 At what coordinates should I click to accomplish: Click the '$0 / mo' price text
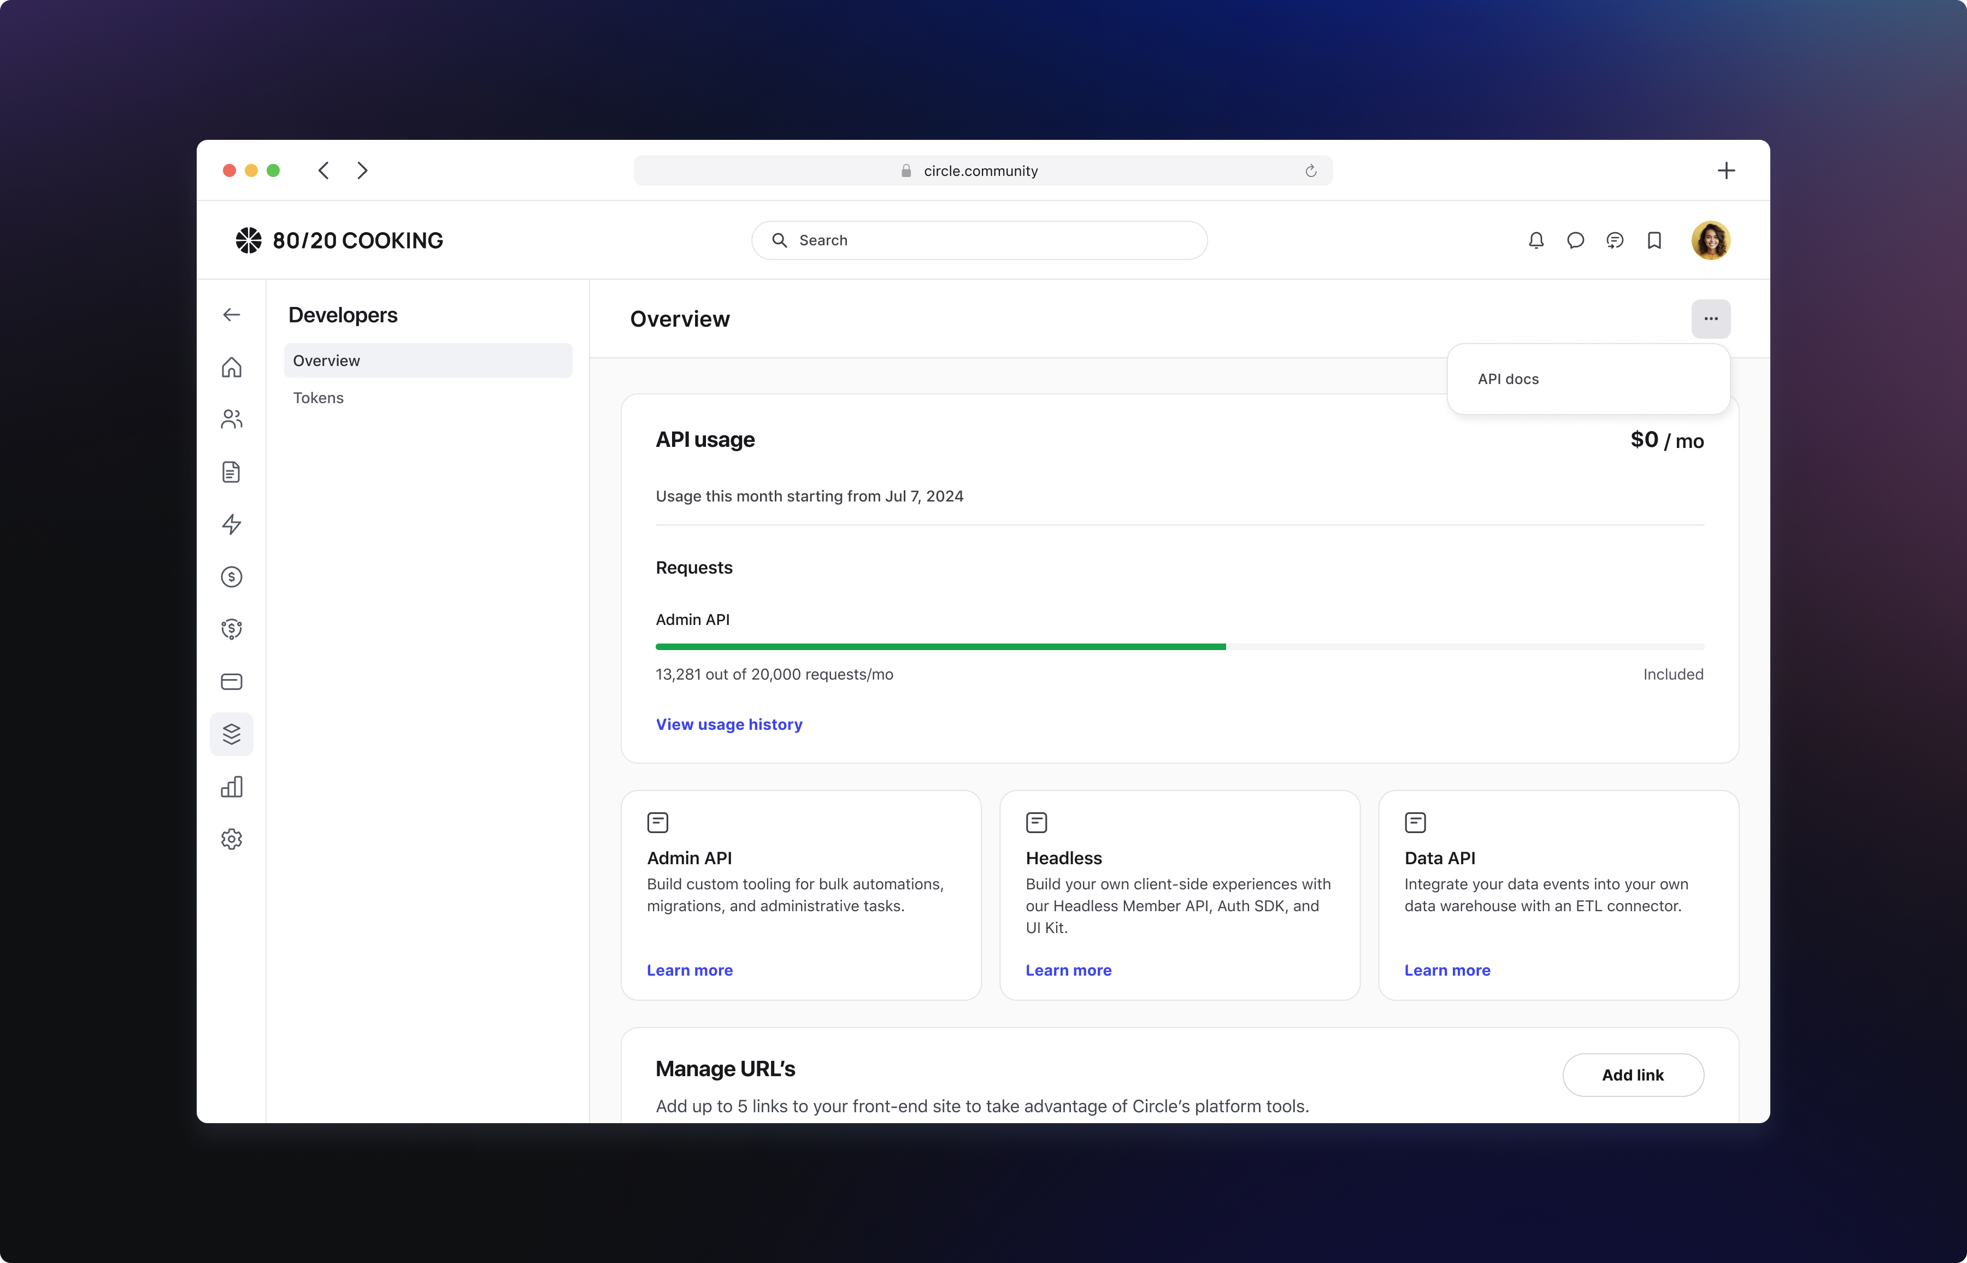click(x=1667, y=440)
